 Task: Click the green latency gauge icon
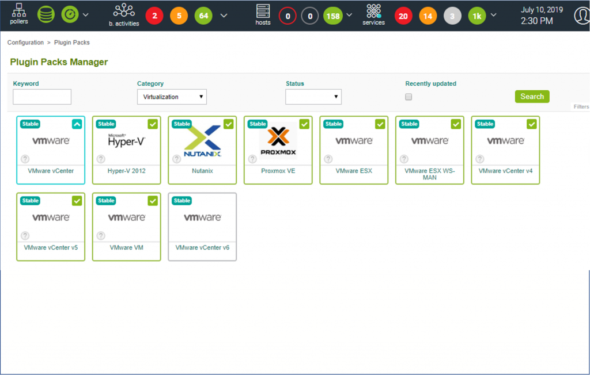point(70,15)
